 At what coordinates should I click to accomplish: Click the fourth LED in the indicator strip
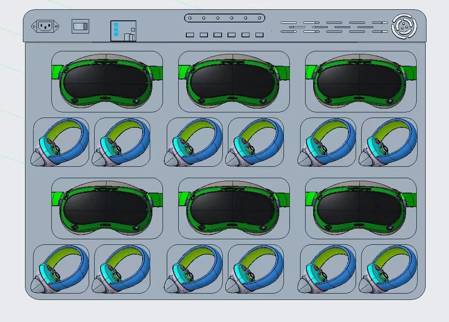232,18
